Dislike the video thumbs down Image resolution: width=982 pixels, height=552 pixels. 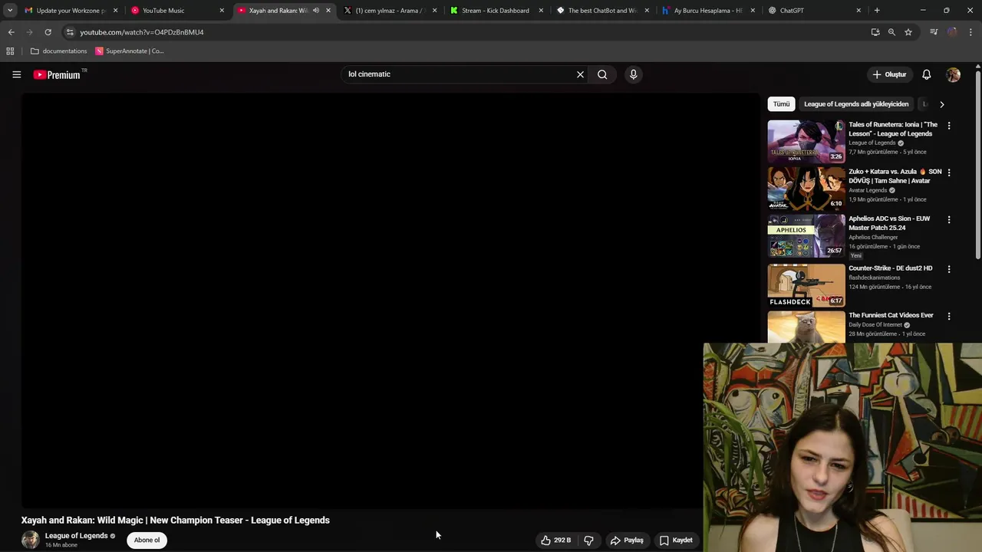point(588,540)
